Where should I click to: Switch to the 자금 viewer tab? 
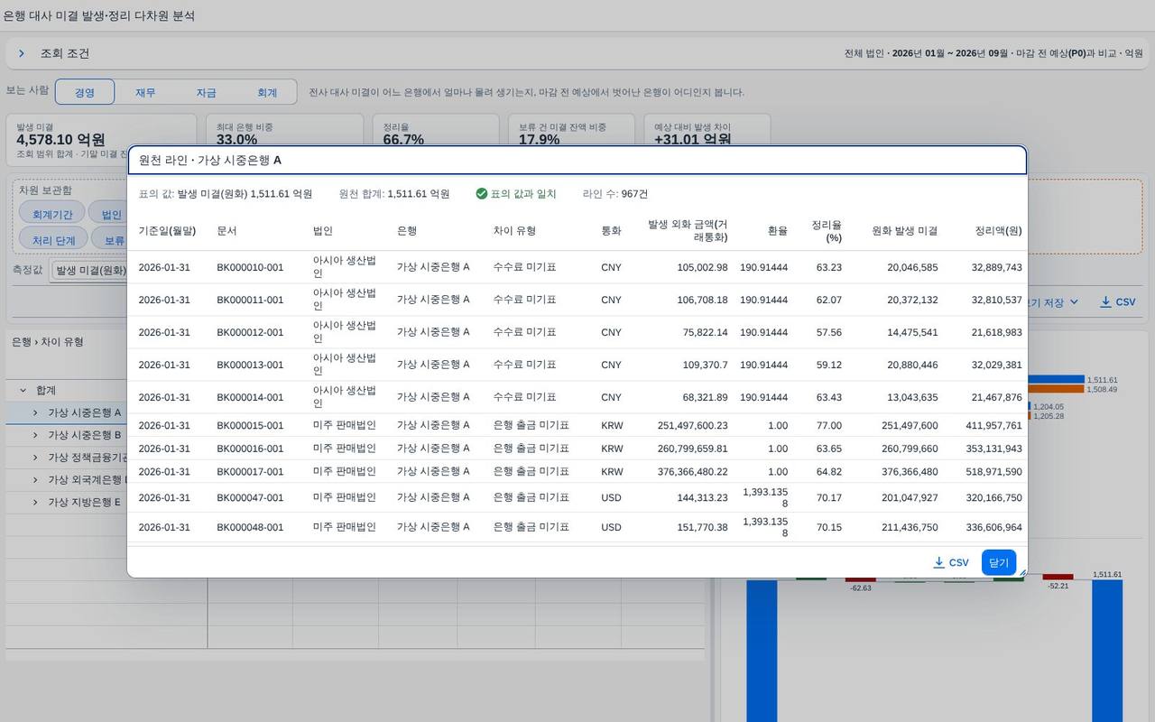click(x=206, y=92)
